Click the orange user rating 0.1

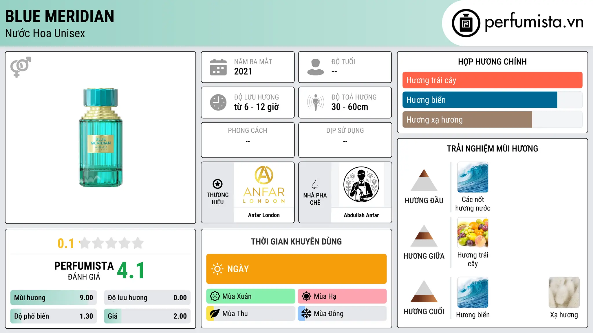point(66,243)
